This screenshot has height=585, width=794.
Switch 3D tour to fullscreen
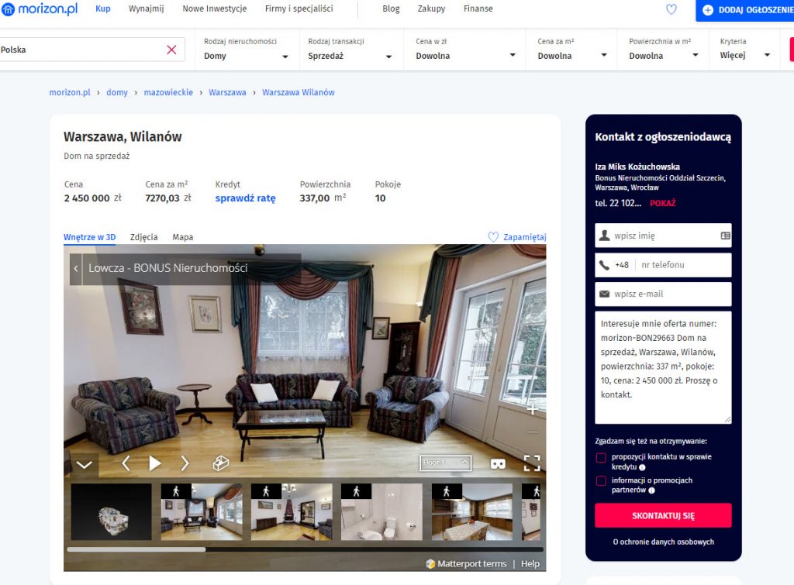532,463
